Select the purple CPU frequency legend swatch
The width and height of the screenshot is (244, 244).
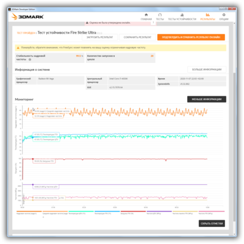[x=159, y=212]
